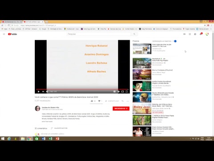Toggle subtitles in the video player
This screenshot has height=161, width=214.
click(115, 92)
